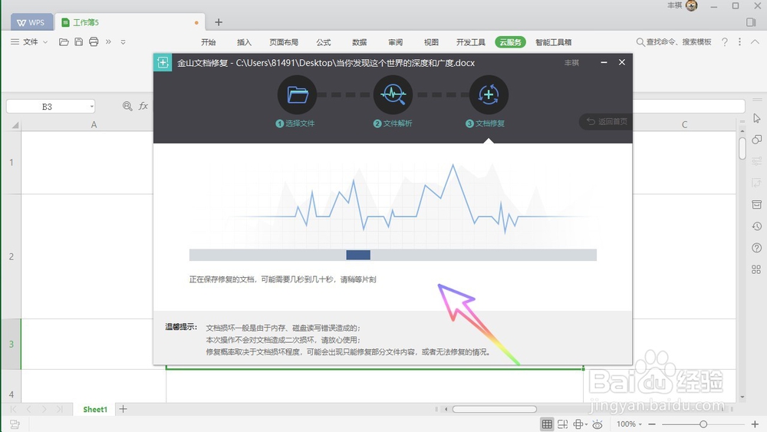Expand the 文件 menu dropdown arrow
767x432 pixels.
pyautogui.click(x=45, y=42)
